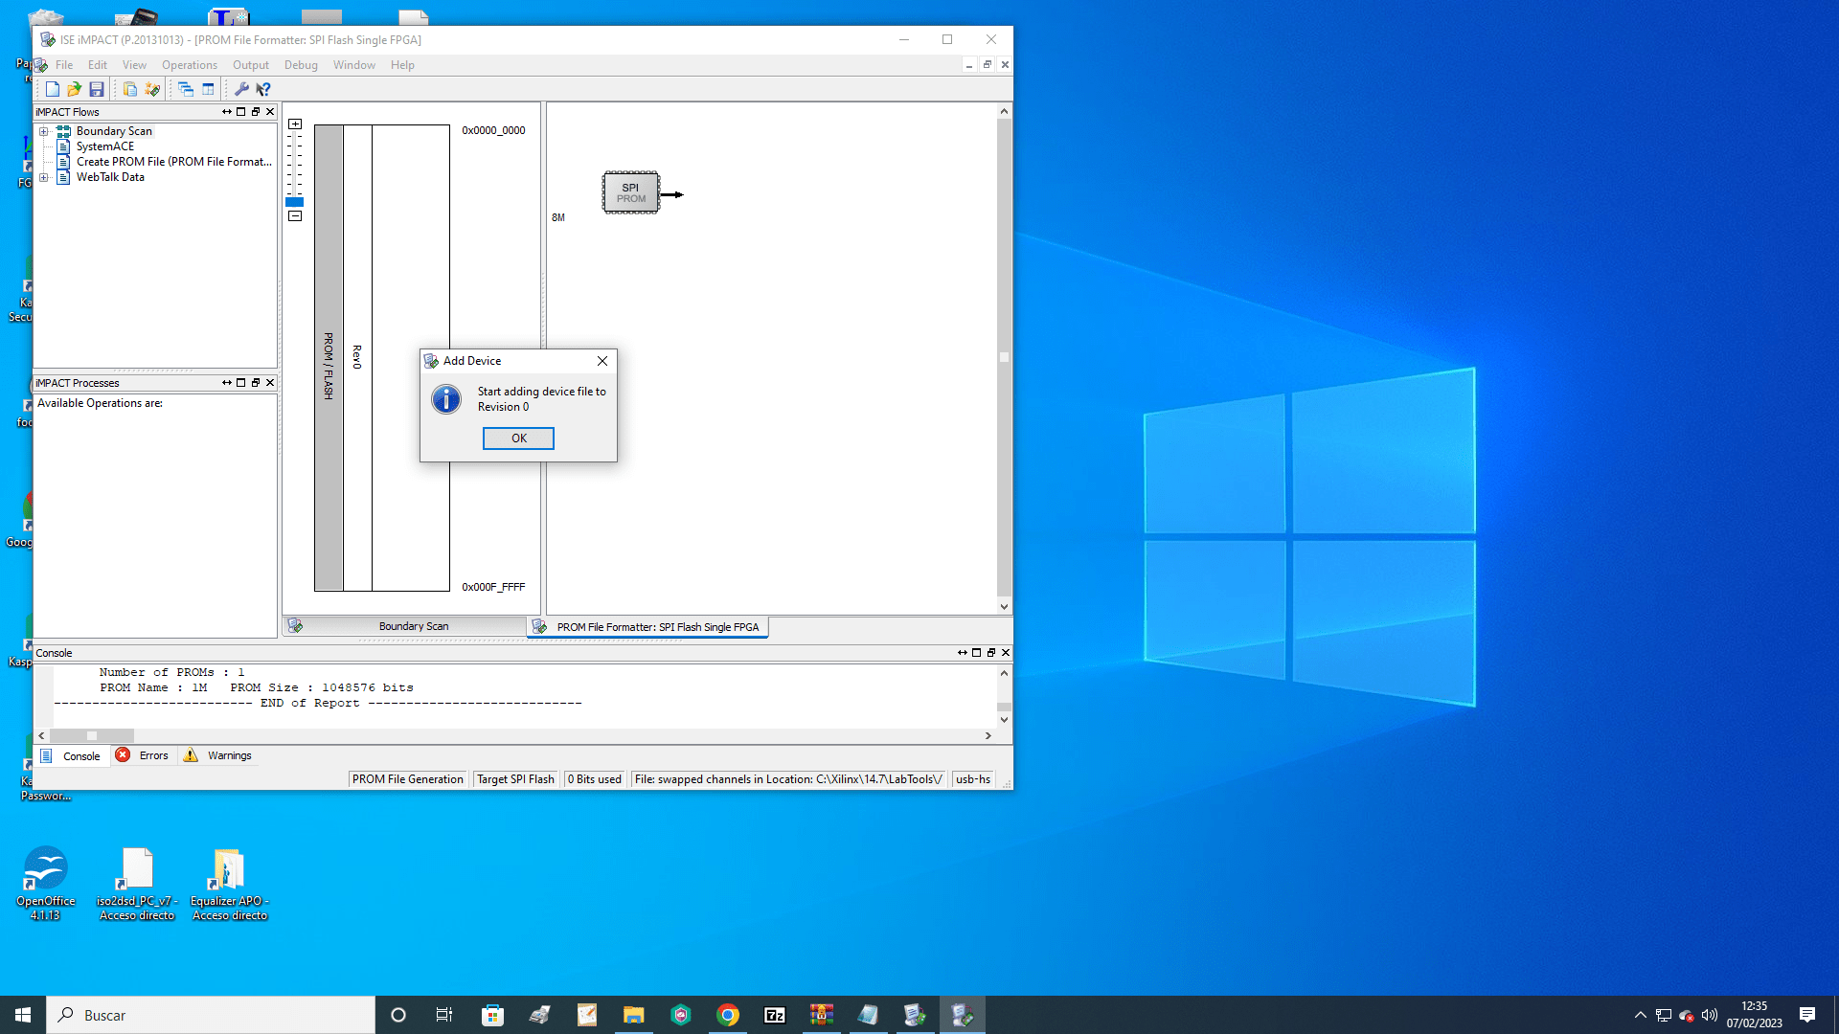Viewport: 1839px width, 1034px height.
Task: Click the Paste clipboard toolbar icon
Action: (130, 89)
